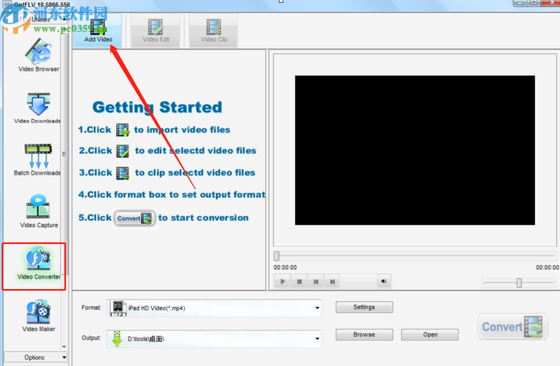Open the Options dropdown

point(35,357)
